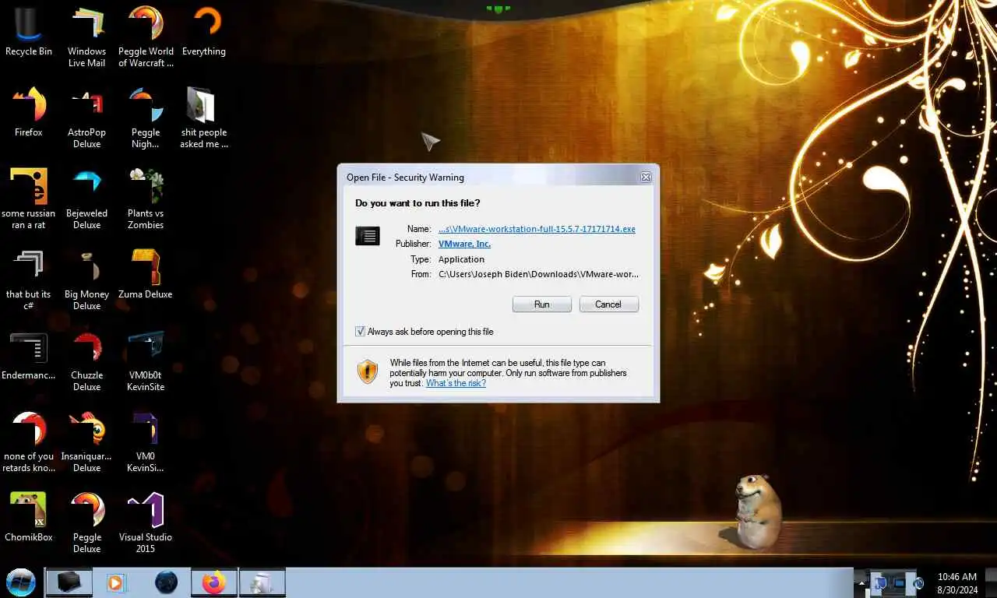Open 'none of you retards kno...' icon
Image resolution: width=997 pixels, height=598 pixels.
tap(29, 441)
